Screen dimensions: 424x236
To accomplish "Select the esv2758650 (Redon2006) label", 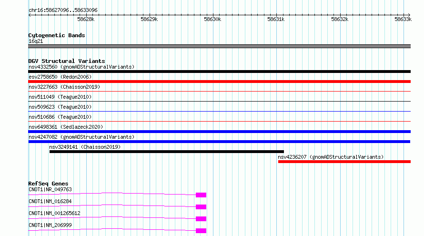I will coord(60,77).
